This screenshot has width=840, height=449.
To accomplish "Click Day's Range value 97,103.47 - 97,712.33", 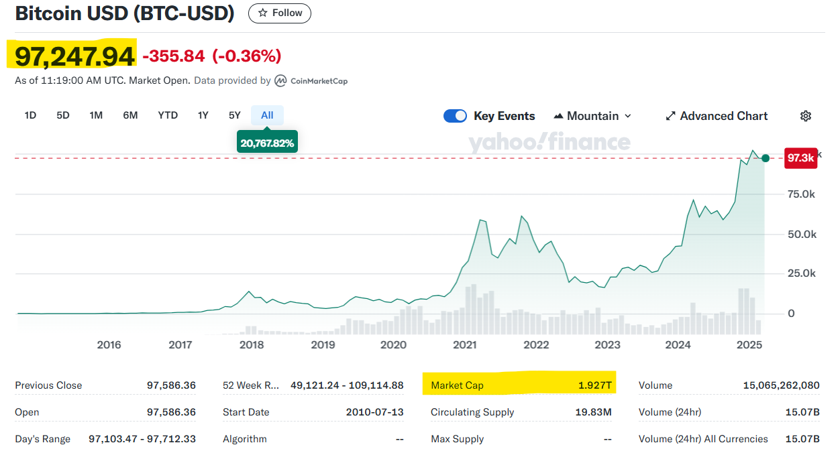I will pyautogui.click(x=142, y=439).
